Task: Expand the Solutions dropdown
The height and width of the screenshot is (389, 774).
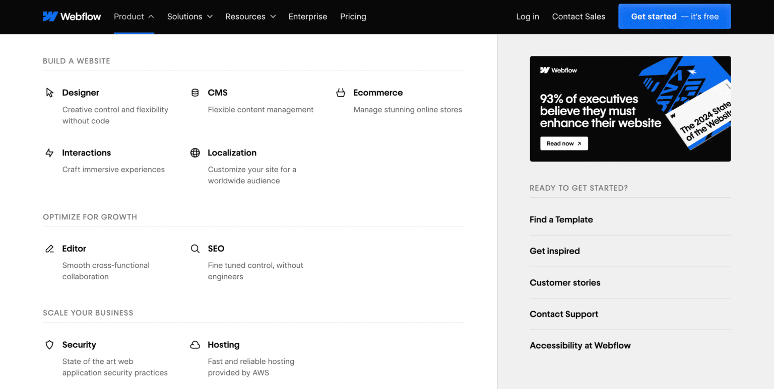Action: pos(189,16)
